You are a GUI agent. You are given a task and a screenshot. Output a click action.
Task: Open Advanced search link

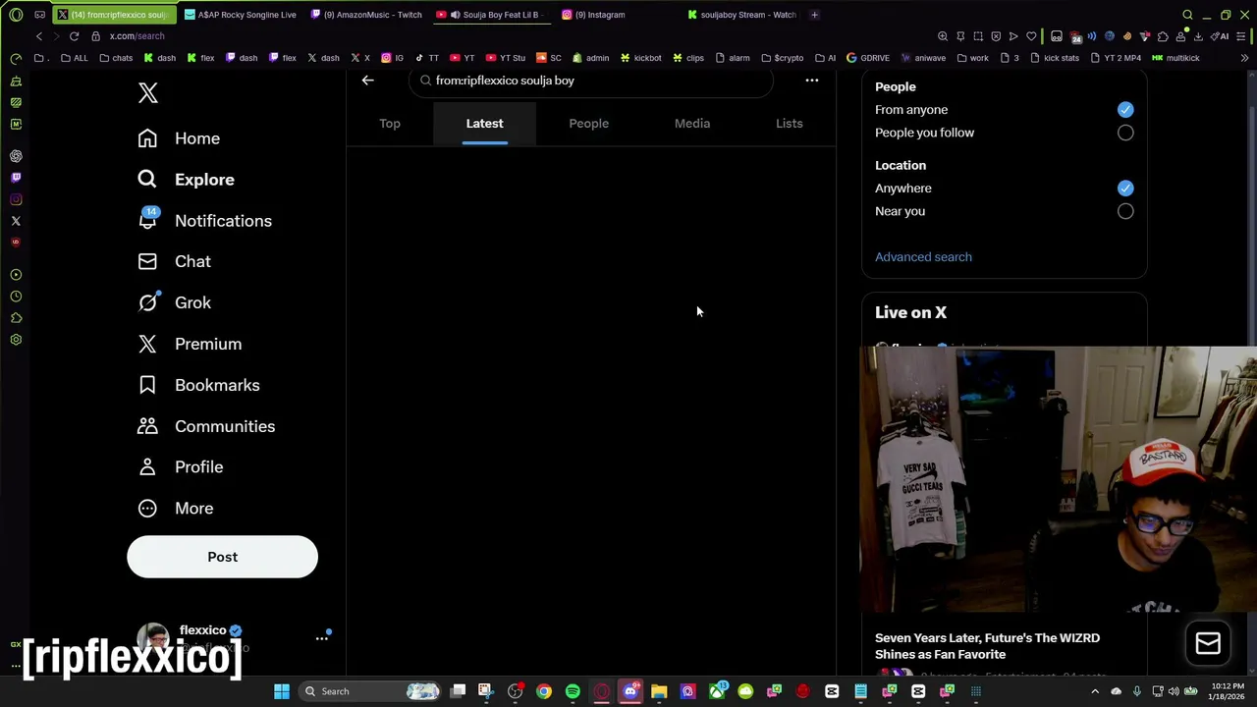coord(923,257)
